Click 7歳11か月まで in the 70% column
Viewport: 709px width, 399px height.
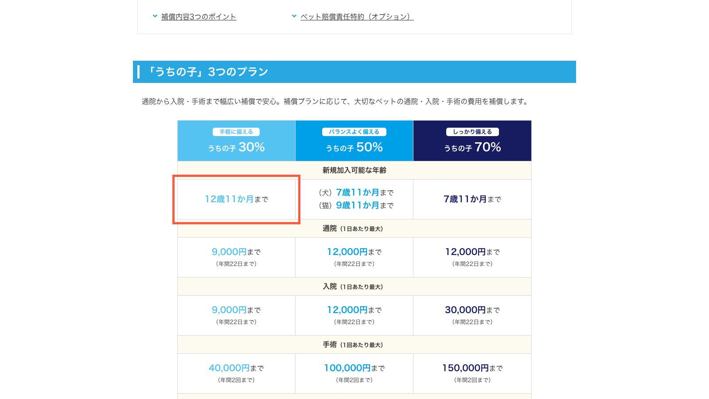pos(472,199)
